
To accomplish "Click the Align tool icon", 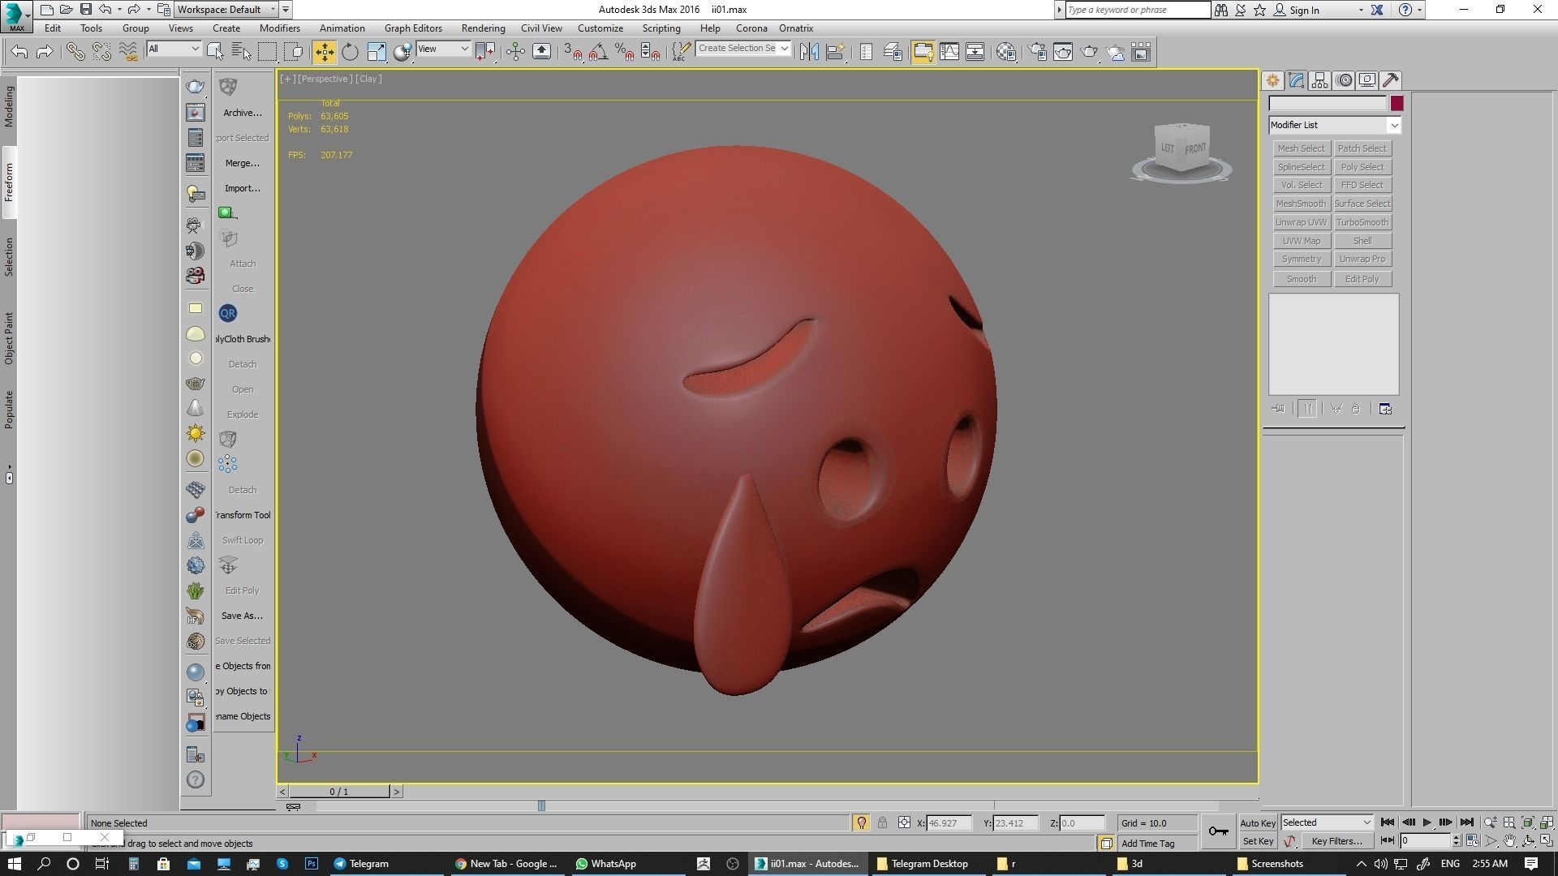I will pos(835,52).
